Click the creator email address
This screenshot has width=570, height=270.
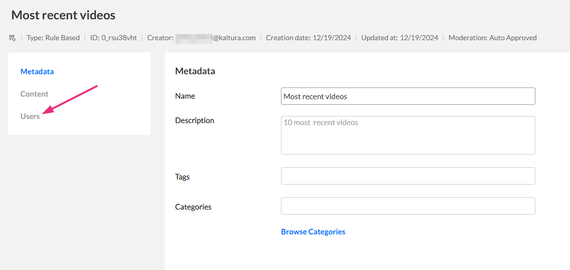point(216,38)
